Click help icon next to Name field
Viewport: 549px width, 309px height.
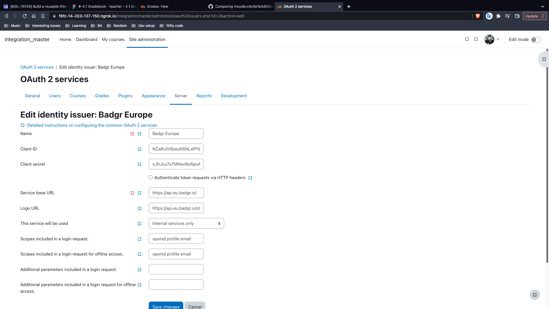tap(140, 134)
